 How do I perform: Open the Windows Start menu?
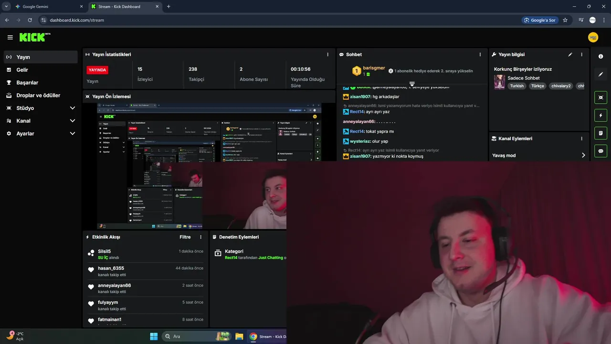pyautogui.click(x=154, y=336)
